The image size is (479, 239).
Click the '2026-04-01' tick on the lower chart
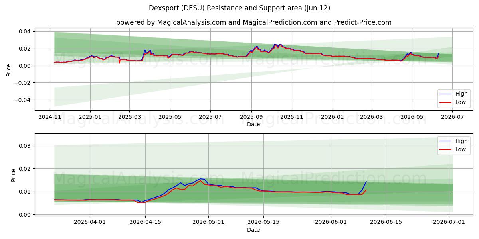[x=90, y=222]
